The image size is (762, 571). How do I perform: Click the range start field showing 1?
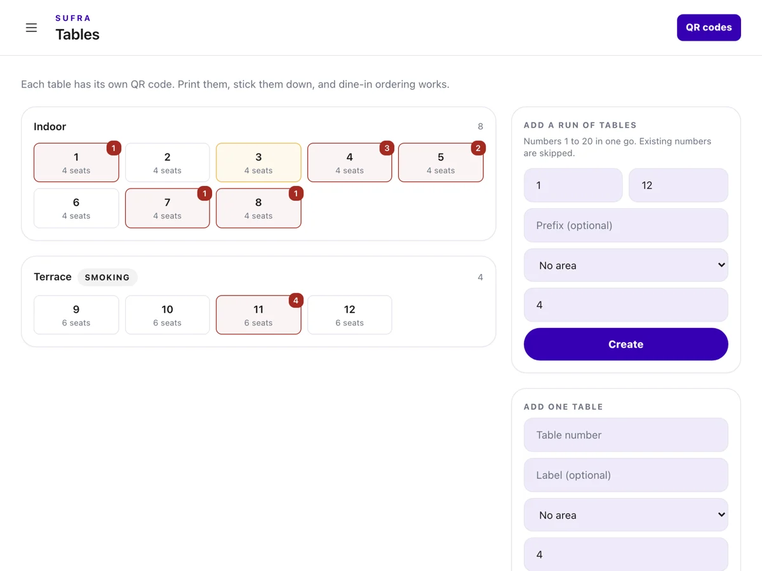click(x=573, y=185)
